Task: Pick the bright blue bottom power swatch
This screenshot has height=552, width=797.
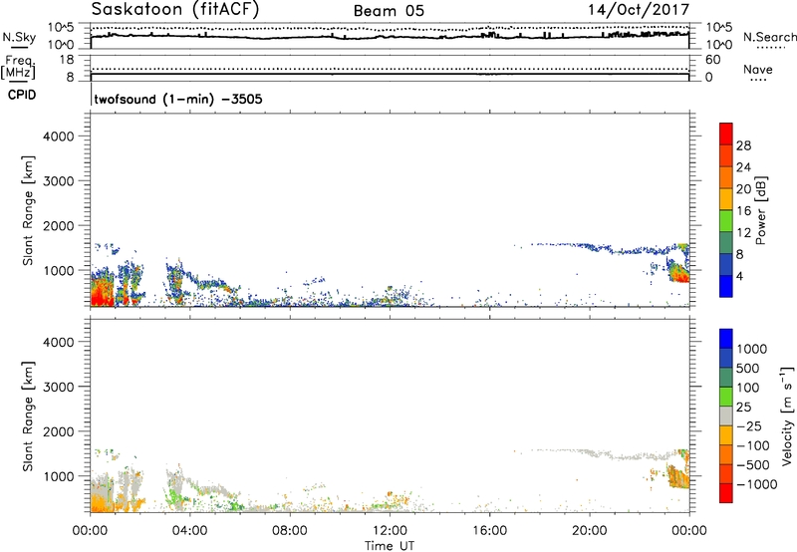Action: pos(726,287)
